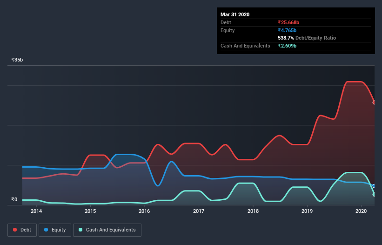Click the 2018 x-axis label
The width and height of the screenshot is (382, 245).
tap(253, 211)
